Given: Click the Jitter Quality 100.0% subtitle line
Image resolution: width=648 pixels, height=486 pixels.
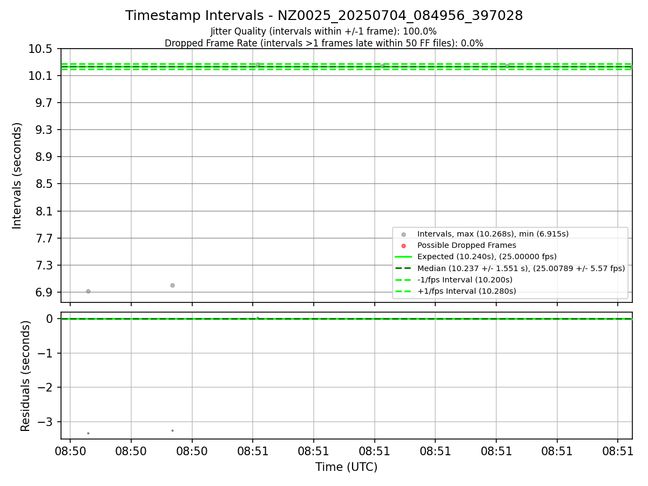Looking at the screenshot, I should [x=323, y=32].
